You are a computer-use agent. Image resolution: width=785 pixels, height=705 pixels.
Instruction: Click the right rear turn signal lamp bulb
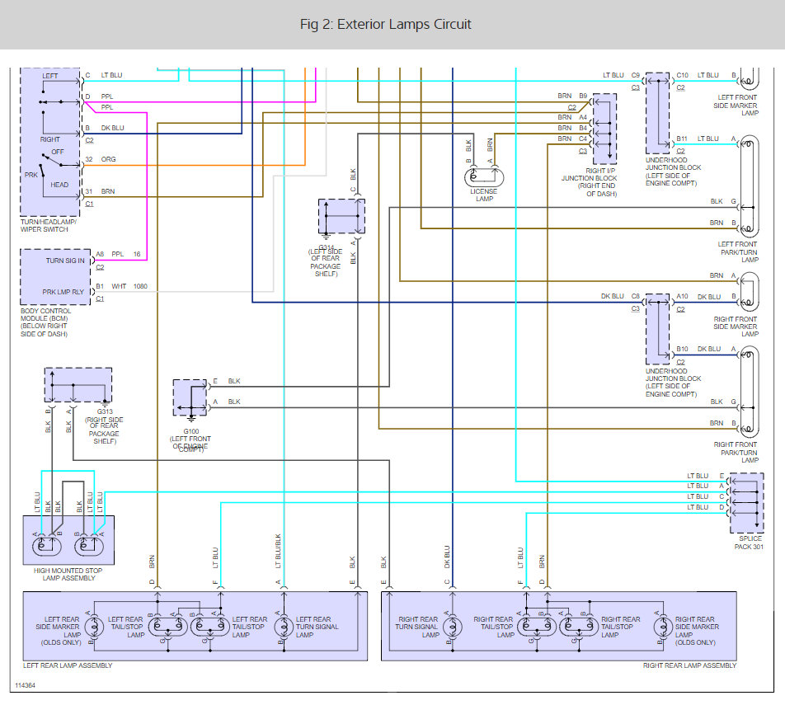tap(453, 627)
